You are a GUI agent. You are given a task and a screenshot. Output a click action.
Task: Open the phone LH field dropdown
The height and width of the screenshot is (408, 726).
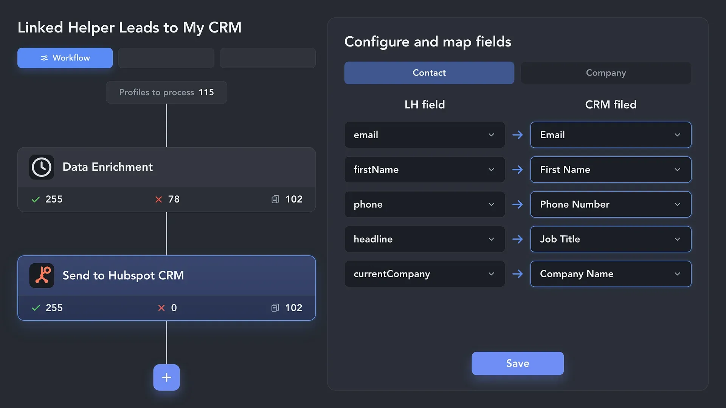[x=425, y=204]
